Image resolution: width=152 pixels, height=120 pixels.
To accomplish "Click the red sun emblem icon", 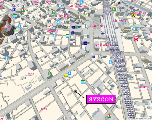I will (136, 39).
